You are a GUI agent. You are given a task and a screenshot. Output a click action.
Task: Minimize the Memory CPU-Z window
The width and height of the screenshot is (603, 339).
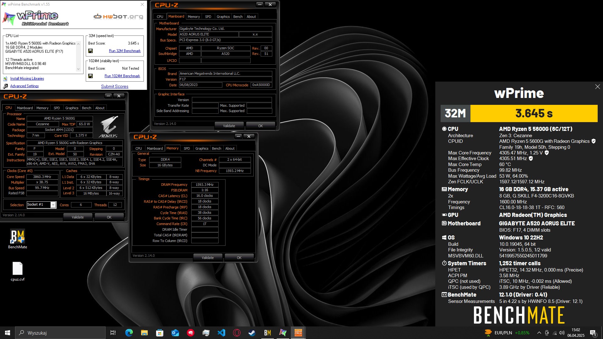tap(238, 136)
